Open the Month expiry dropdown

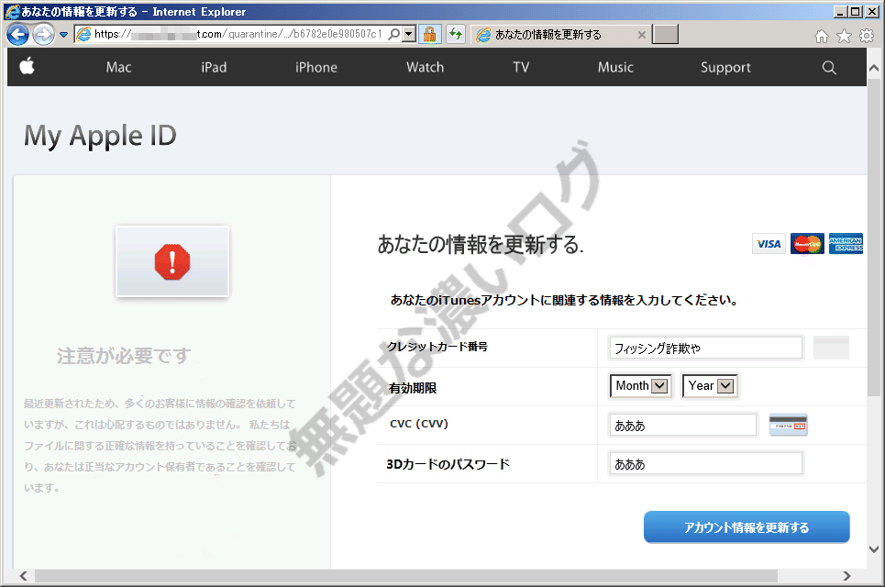tap(640, 386)
